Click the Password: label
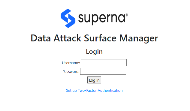The height and width of the screenshot is (111, 190). point(71,72)
